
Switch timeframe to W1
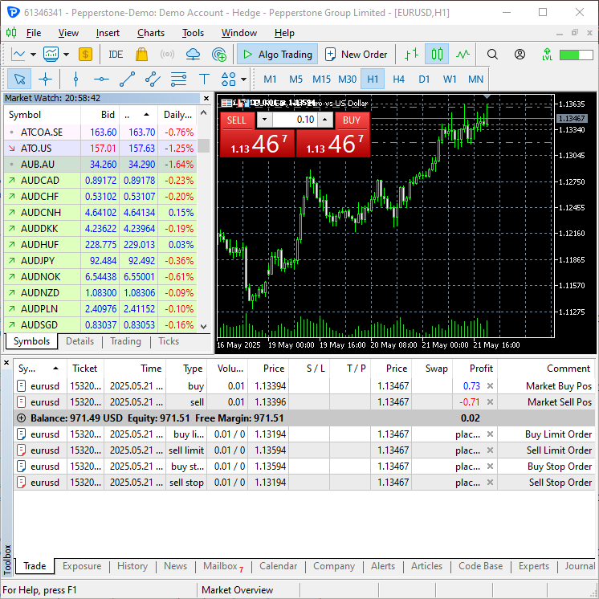coord(450,79)
